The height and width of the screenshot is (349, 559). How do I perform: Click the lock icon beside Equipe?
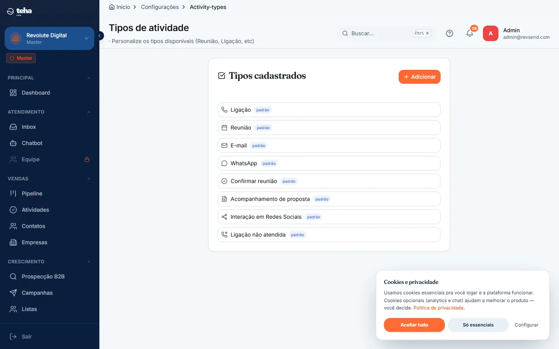pos(87,159)
